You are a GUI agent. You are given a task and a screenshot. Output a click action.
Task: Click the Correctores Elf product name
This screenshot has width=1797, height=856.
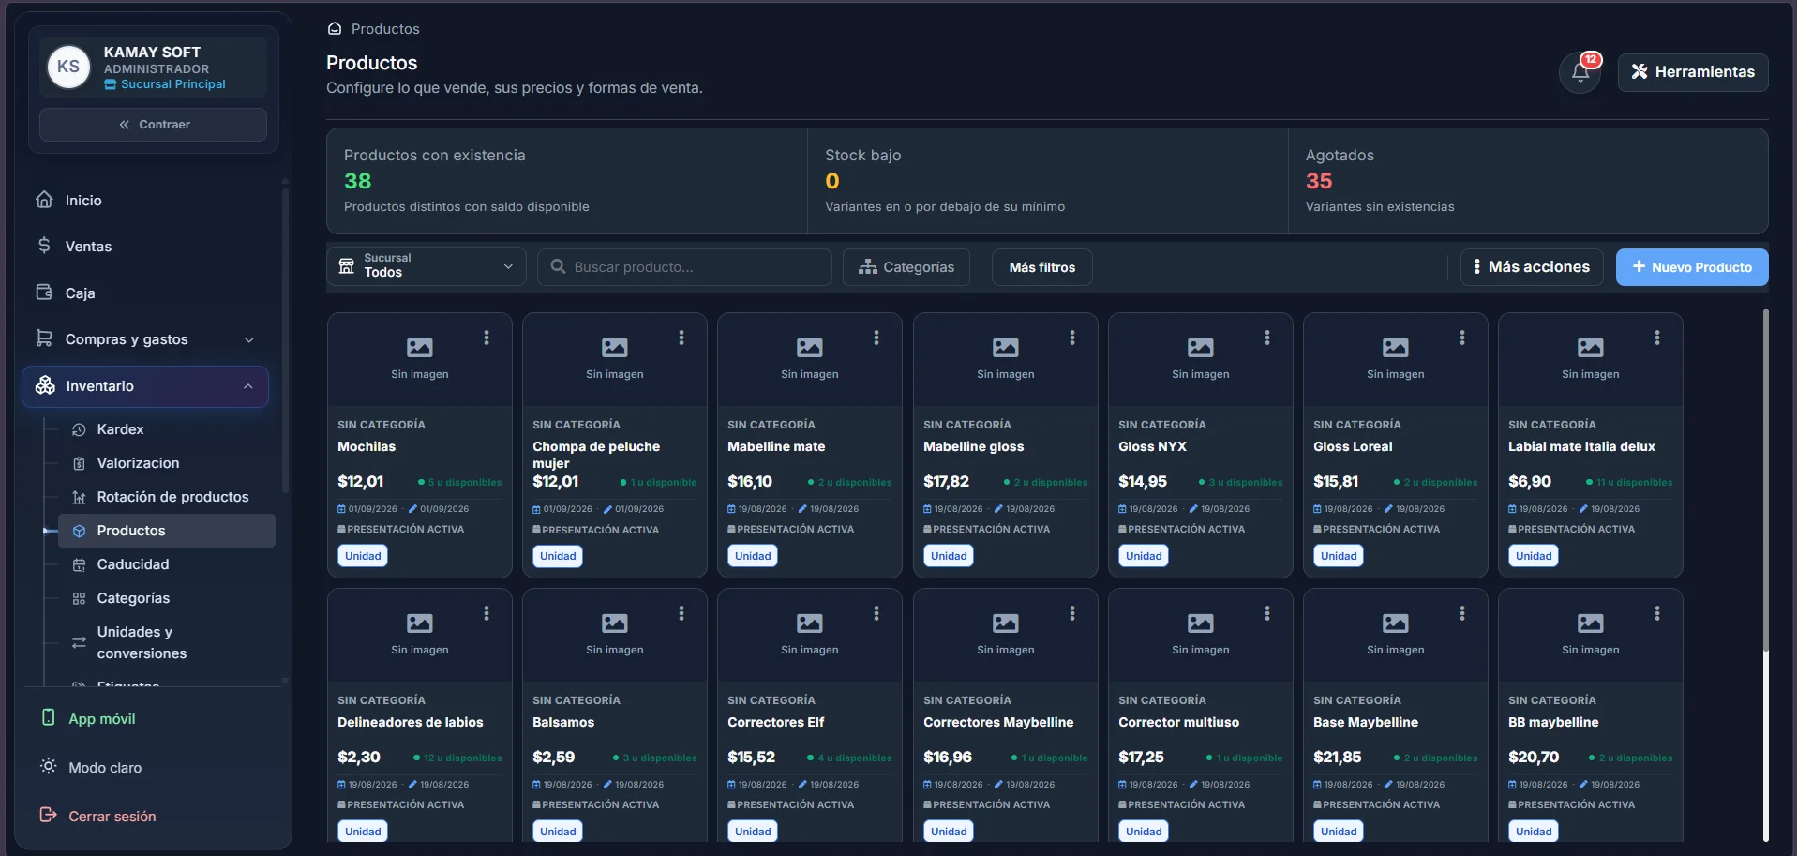tap(776, 722)
